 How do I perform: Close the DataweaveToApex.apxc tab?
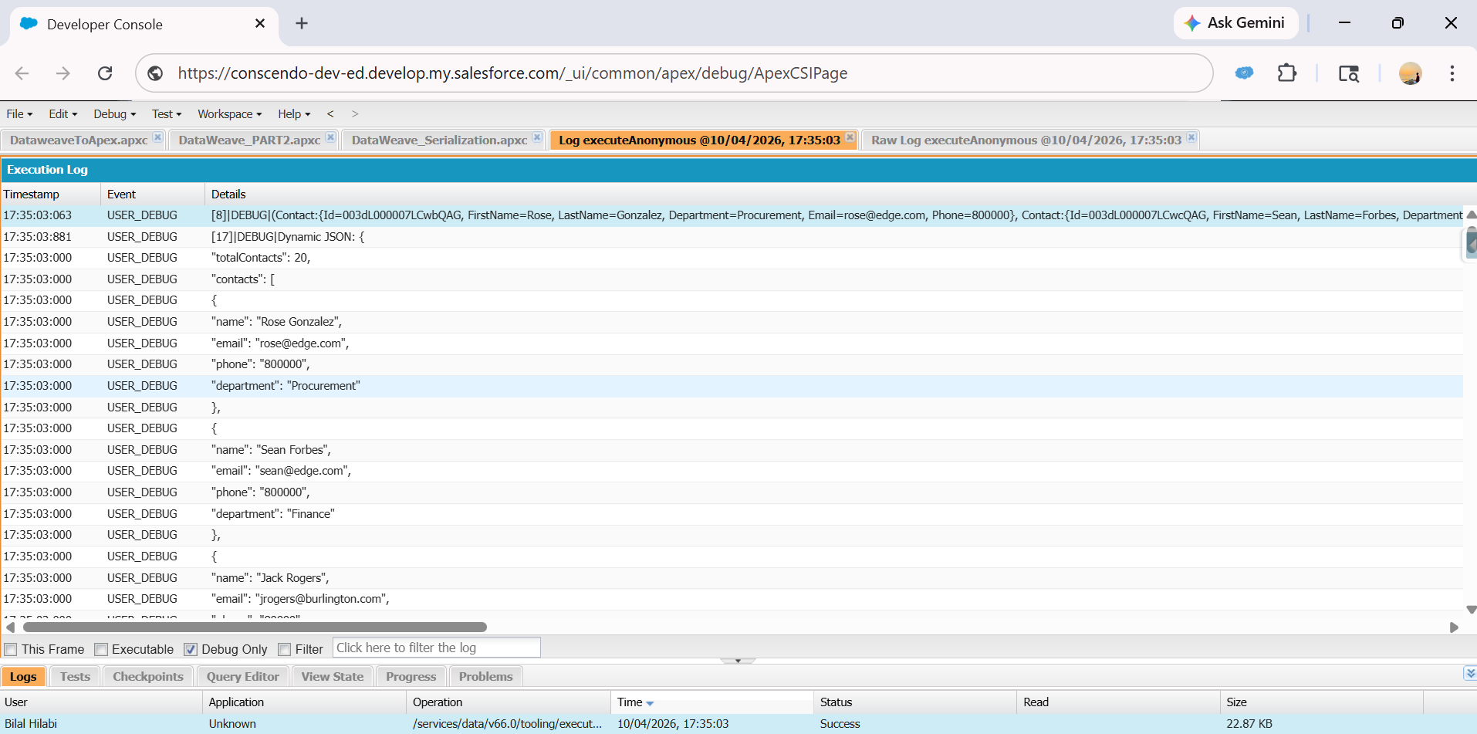click(x=157, y=137)
